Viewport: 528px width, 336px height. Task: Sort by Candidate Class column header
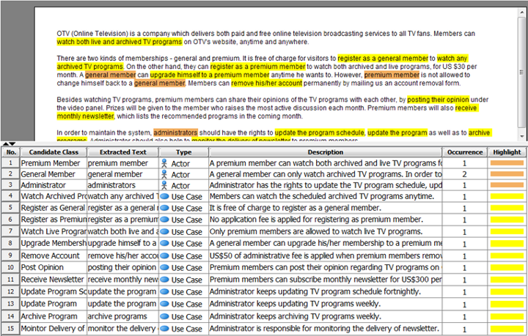pyautogui.click(x=54, y=152)
